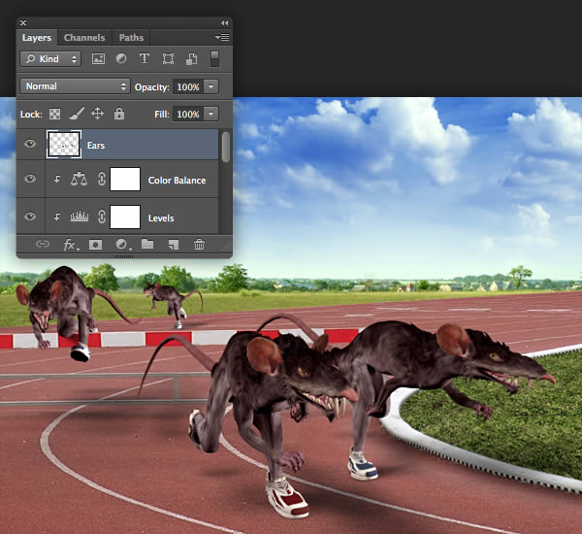Collapse the Layers panel with double arrows
Screen dimensions: 582x534
225,22
